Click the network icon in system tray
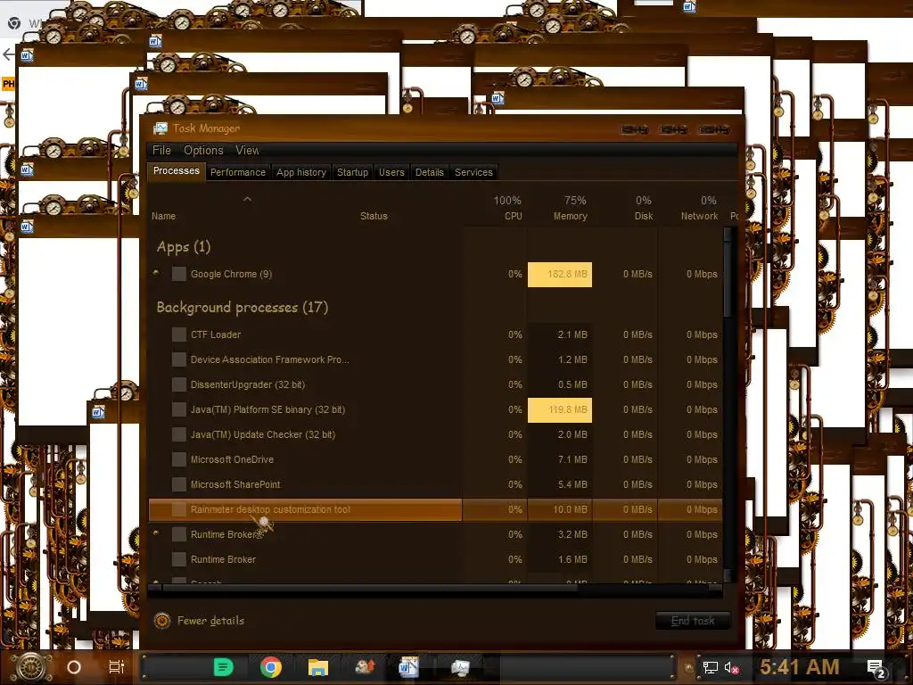The image size is (913, 685). [x=710, y=667]
